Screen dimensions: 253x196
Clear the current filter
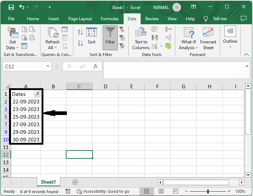tap(122, 30)
